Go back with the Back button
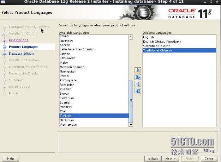 (153, 158)
